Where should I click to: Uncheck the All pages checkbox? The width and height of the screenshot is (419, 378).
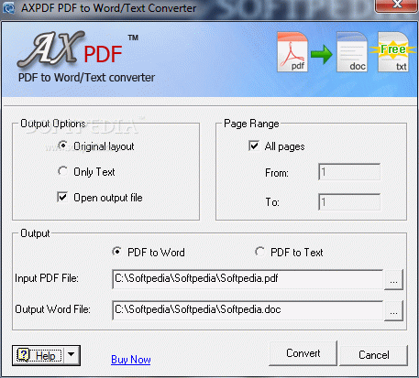click(x=254, y=146)
